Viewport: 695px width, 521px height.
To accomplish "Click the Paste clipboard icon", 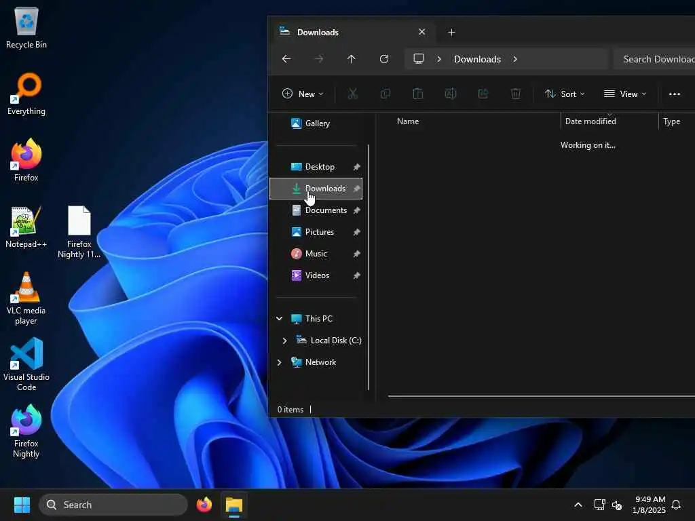I will click(417, 94).
